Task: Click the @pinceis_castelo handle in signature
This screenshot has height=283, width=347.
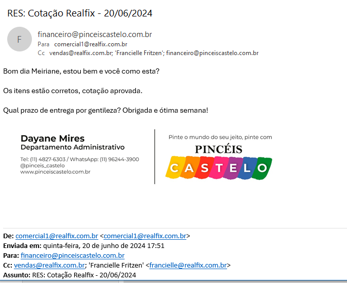Action: coord(42,166)
